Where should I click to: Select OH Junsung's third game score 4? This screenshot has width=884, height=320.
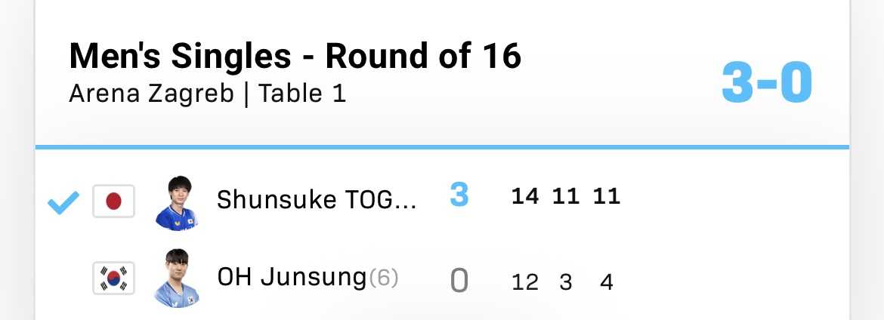(606, 282)
